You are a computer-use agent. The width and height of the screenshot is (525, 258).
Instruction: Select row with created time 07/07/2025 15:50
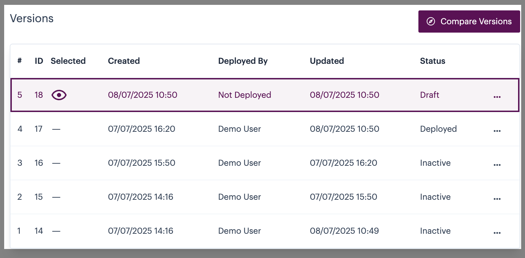click(141, 163)
